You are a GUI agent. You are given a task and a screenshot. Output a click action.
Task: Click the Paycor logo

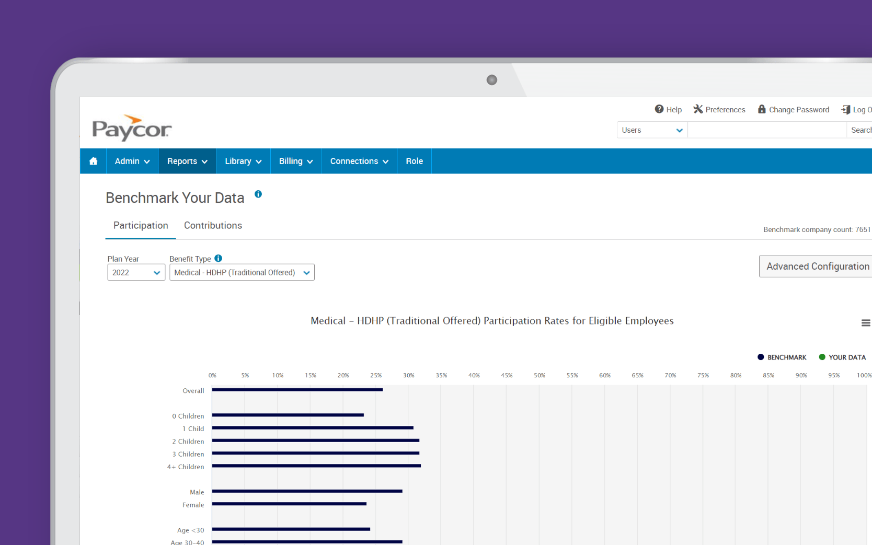132,127
